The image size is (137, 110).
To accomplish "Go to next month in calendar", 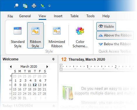I will coord(47,67).
